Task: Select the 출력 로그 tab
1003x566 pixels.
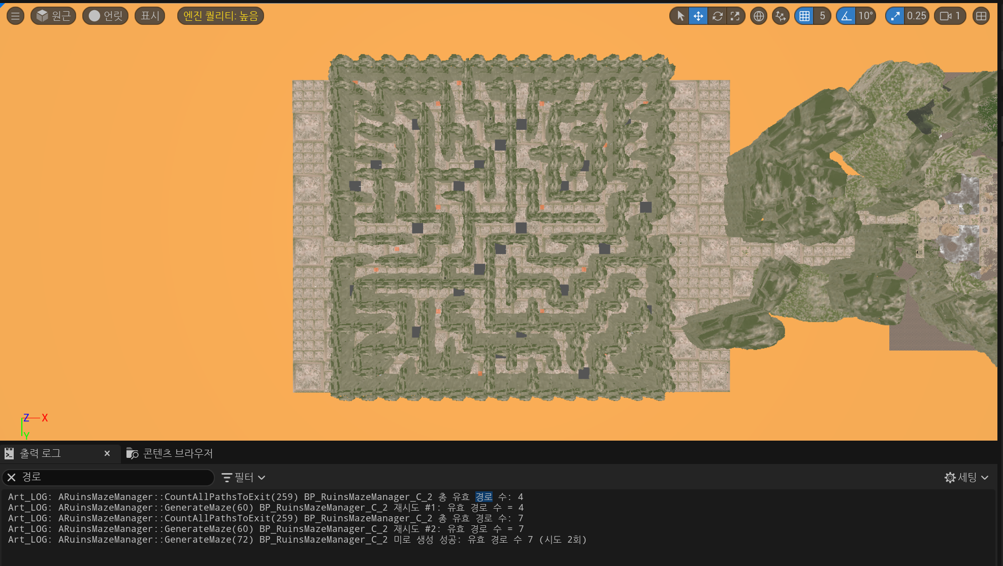Action: [41, 453]
